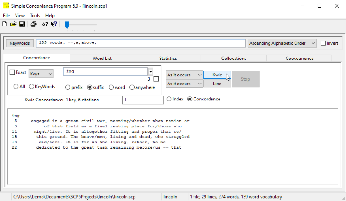Click the KeyWords button
346x201 pixels.
point(19,43)
